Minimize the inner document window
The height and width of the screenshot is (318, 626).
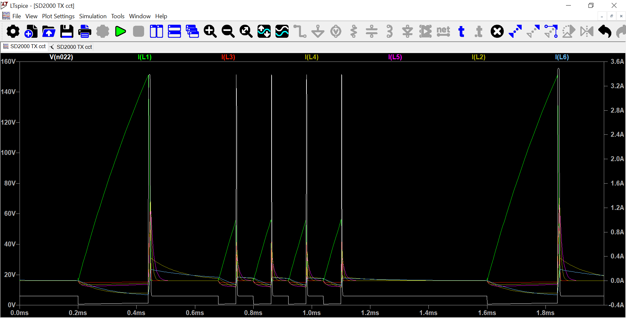pyautogui.click(x=602, y=16)
